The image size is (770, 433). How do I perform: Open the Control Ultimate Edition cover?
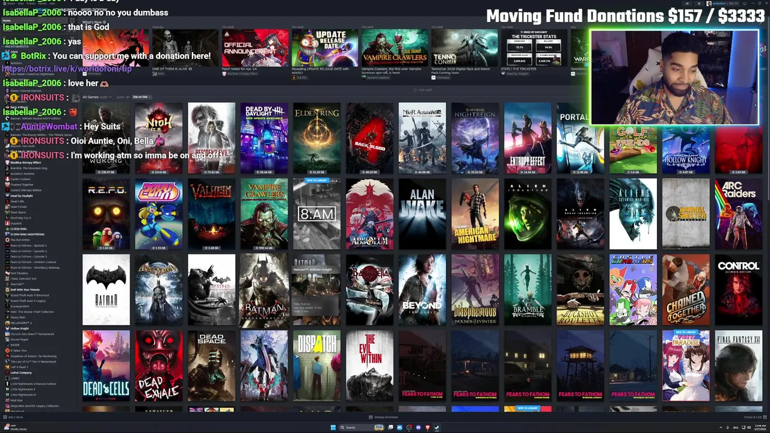pyautogui.click(x=739, y=290)
